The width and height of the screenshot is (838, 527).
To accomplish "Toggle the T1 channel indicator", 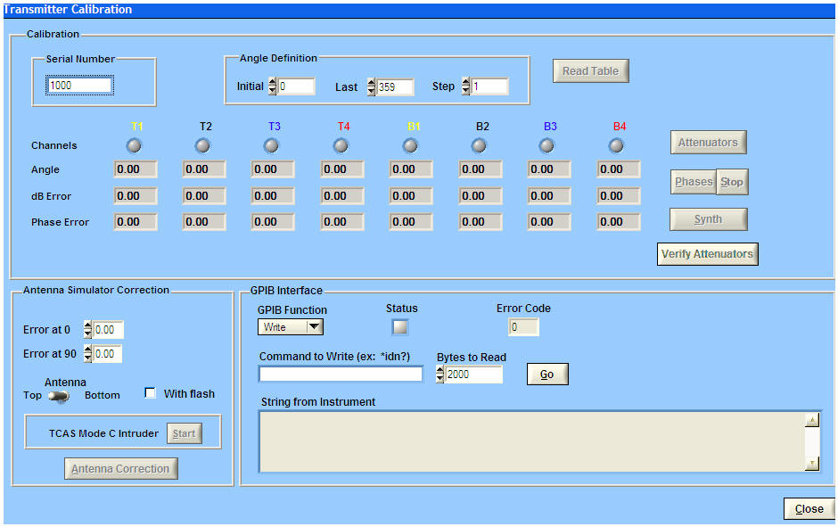I will [x=134, y=145].
